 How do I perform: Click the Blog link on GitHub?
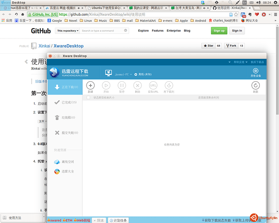(x=187, y=31)
